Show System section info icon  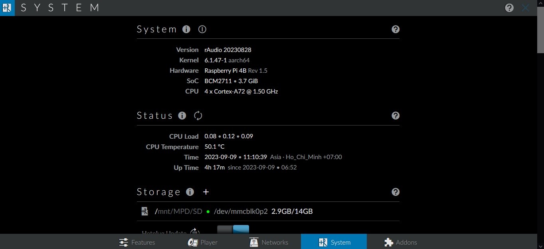click(x=186, y=29)
